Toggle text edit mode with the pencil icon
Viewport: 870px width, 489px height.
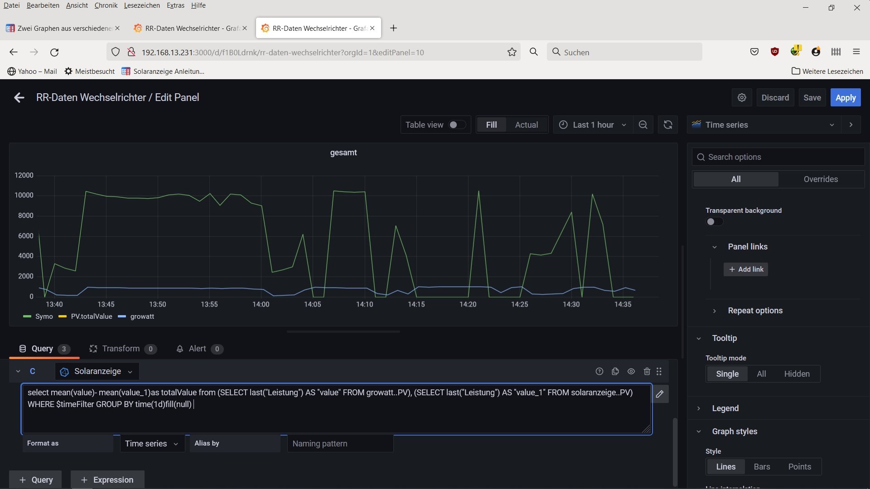point(660,394)
